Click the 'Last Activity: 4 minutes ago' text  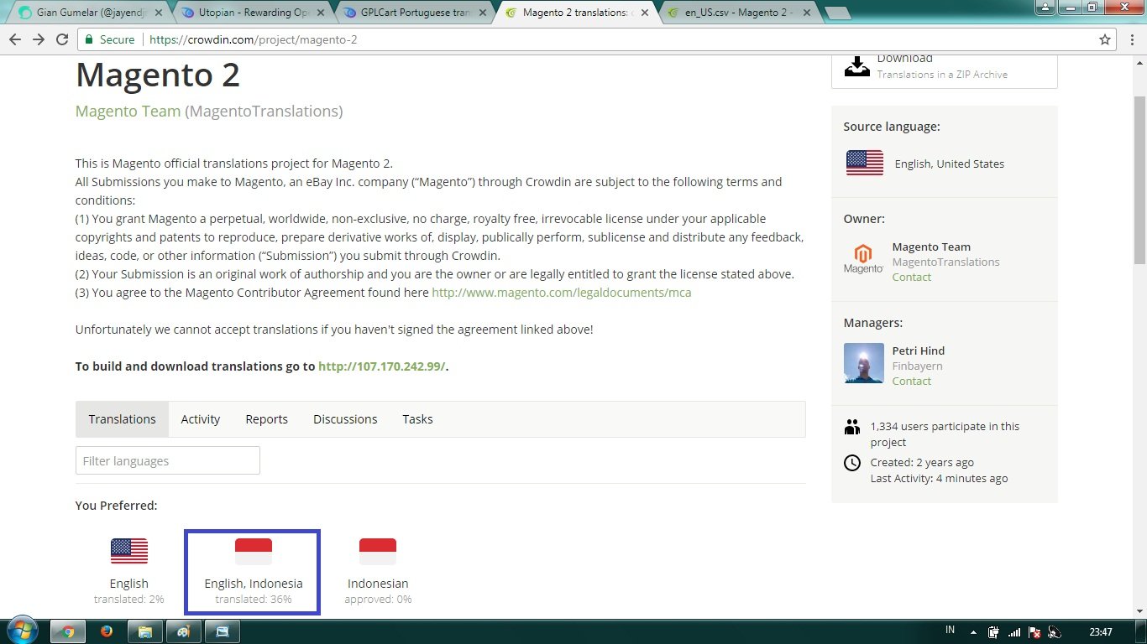click(x=939, y=478)
